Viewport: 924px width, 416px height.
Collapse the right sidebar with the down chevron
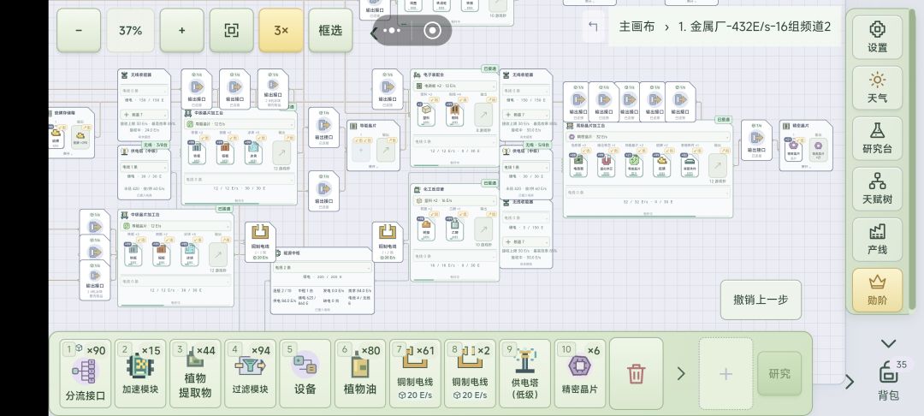click(888, 343)
